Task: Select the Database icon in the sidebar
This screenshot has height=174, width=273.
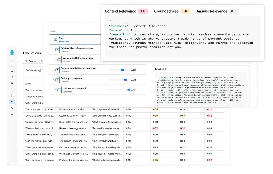Action: (x=12, y=89)
